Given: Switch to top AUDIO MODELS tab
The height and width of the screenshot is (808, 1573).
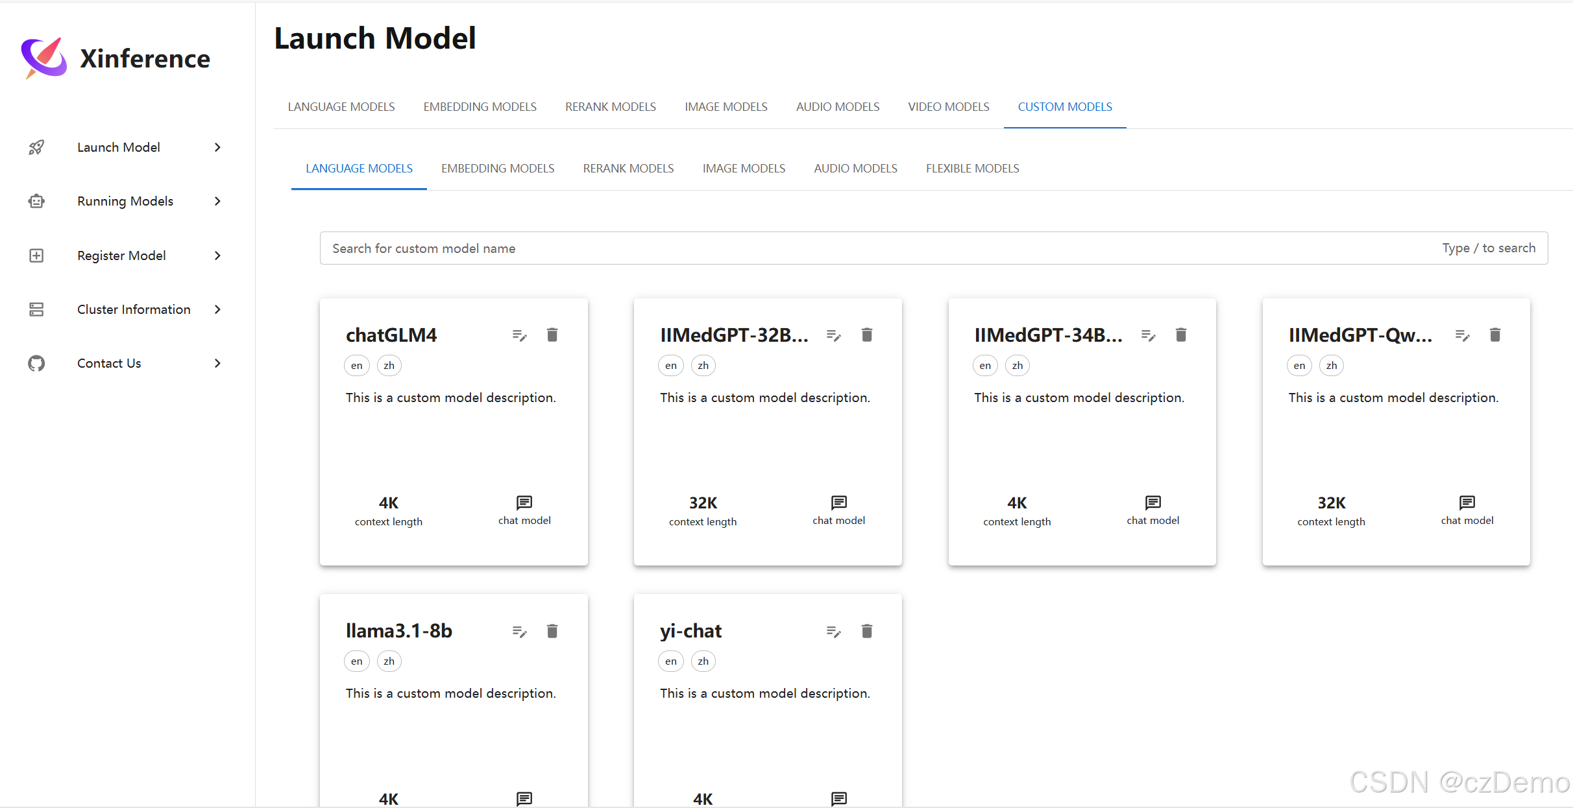Looking at the screenshot, I should pos(838,107).
